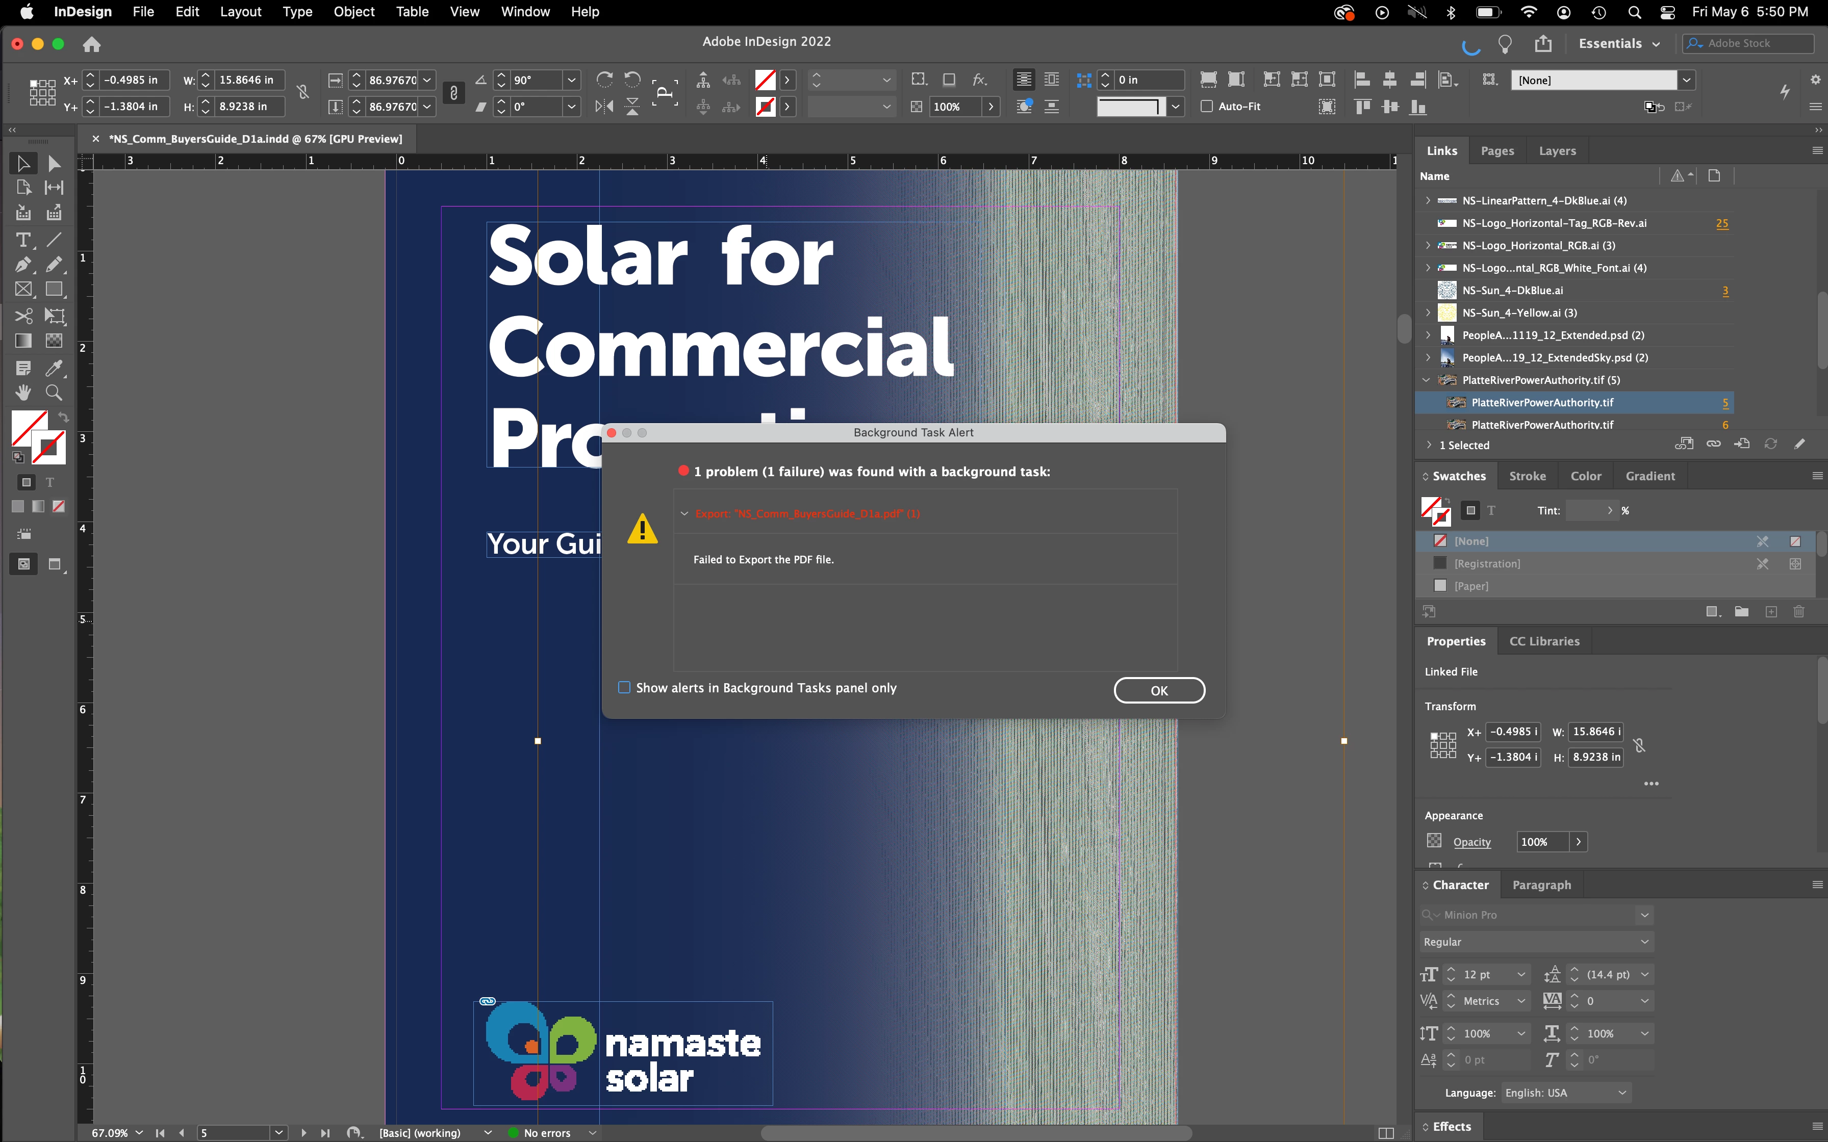The width and height of the screenshot is (1828, 1142).
Task: Select the Direct Selection tool
Action: point(54,163)
